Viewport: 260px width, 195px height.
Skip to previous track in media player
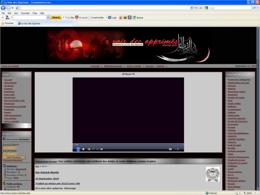click(x=89, y=149)
